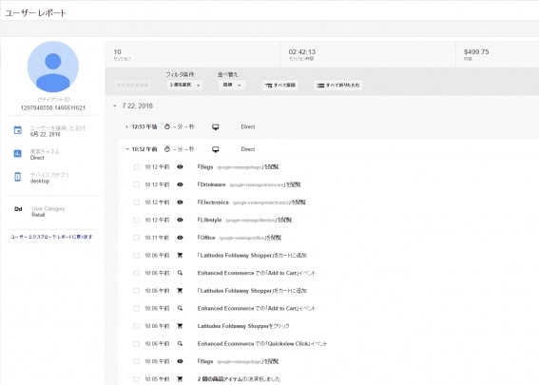This screenshot has width=539, height=385.
Task: Click the Latitudes Foldaway Shopperをクリック text
Action: [243, 326]
